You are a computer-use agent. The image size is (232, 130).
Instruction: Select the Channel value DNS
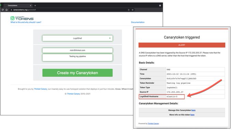coord(169,69)
